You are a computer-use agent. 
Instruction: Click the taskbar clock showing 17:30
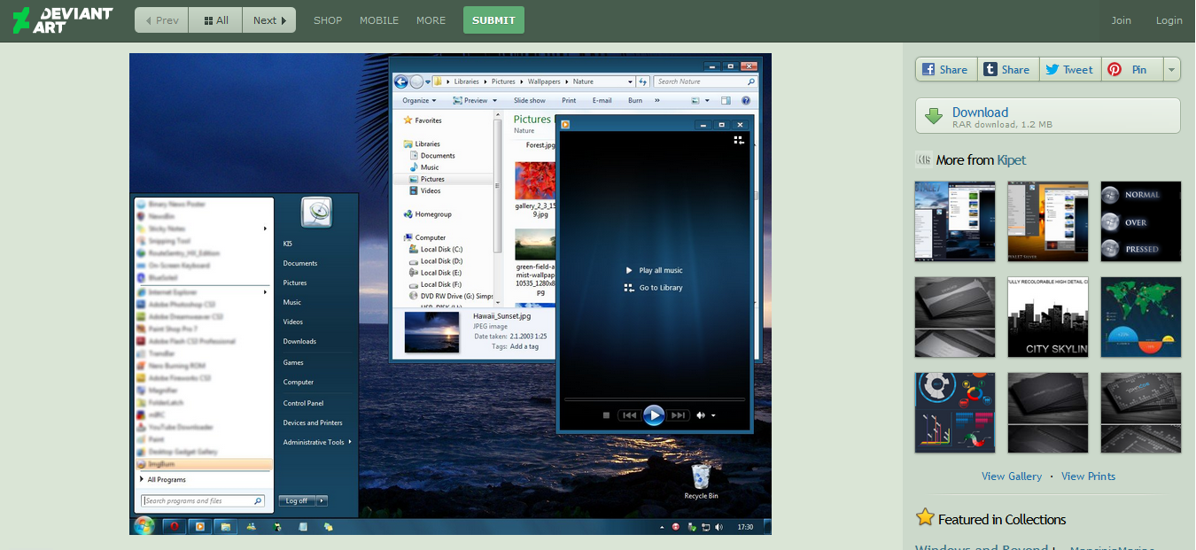[745, 527]
